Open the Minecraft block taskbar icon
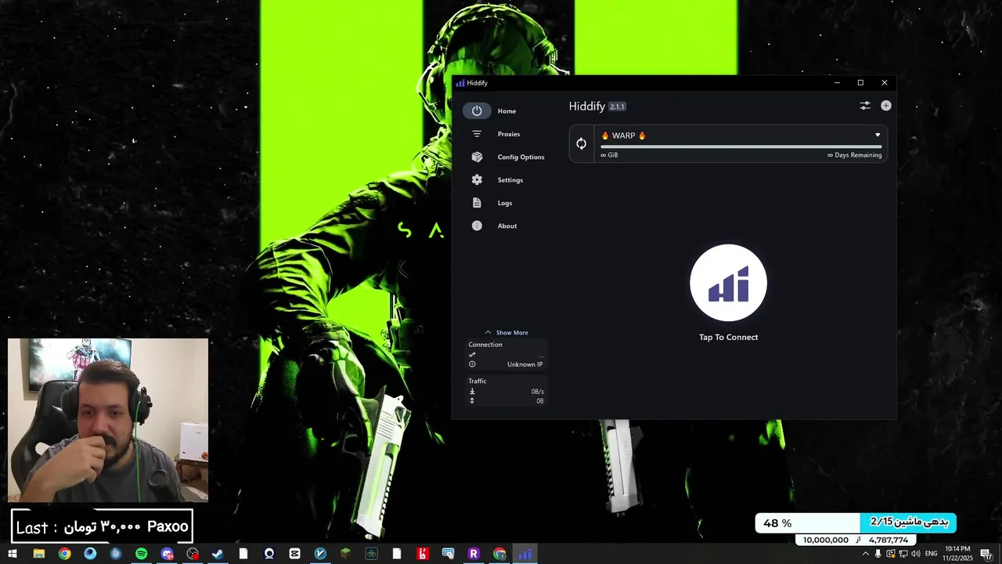This screenshot has width=1002, height=564. tap(345, 554)
